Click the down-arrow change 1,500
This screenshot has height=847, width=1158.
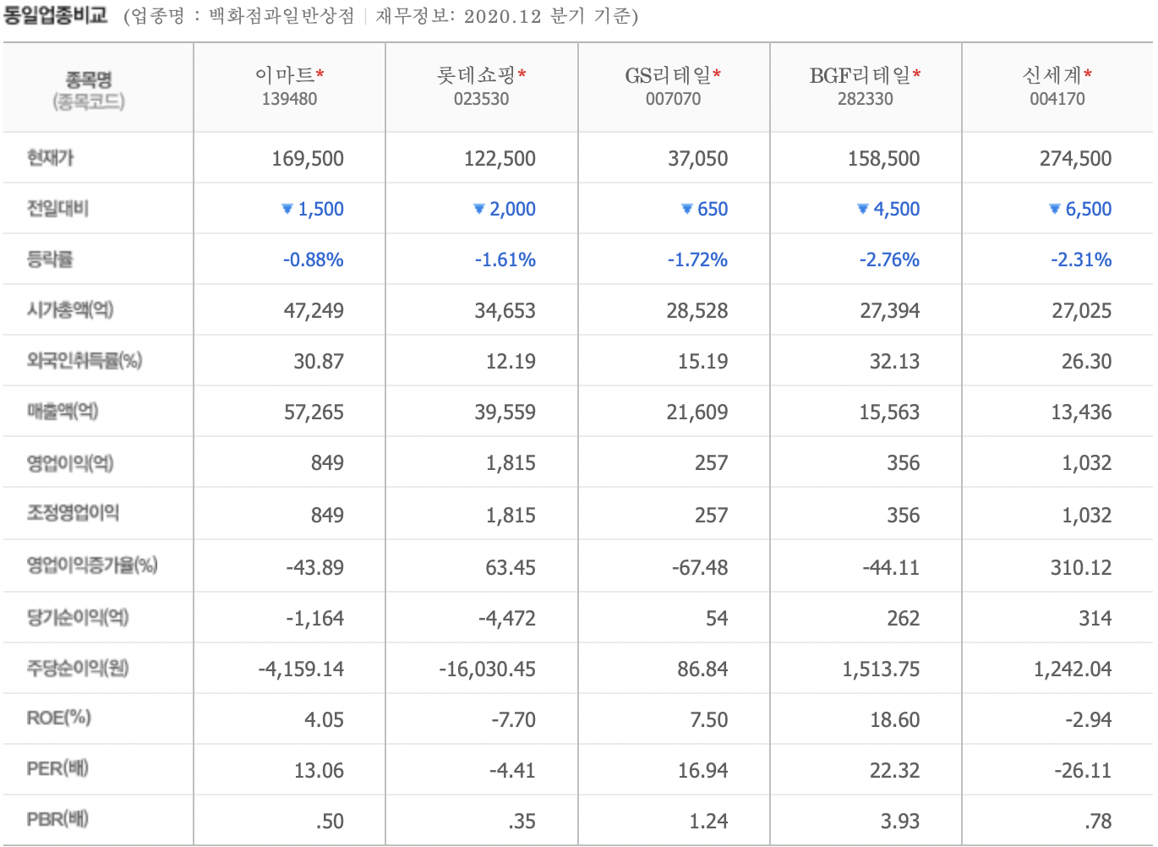click(313, 210)
